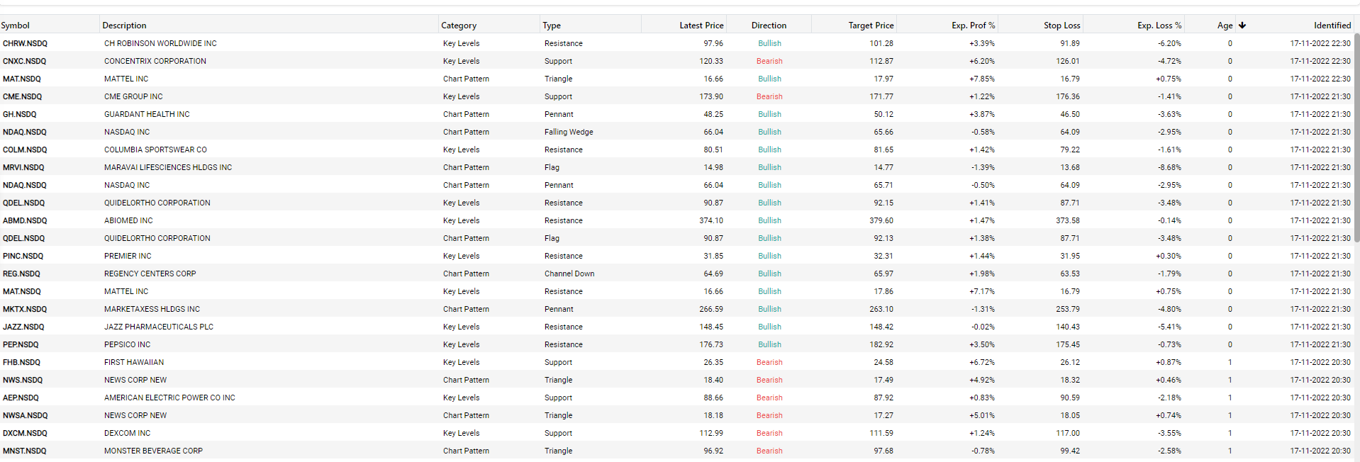Select NWSA.NSDQ symbol

25,415
